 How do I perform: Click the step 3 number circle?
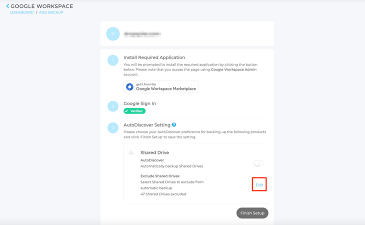(113, 127)
